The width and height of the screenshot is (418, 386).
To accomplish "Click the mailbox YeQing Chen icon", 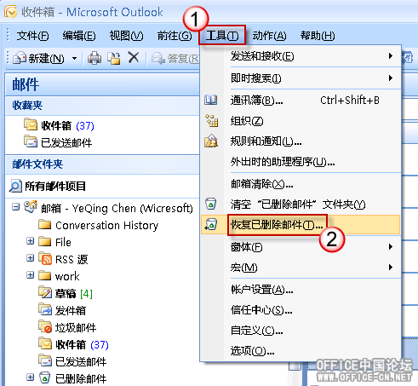I will click(31, 207).
